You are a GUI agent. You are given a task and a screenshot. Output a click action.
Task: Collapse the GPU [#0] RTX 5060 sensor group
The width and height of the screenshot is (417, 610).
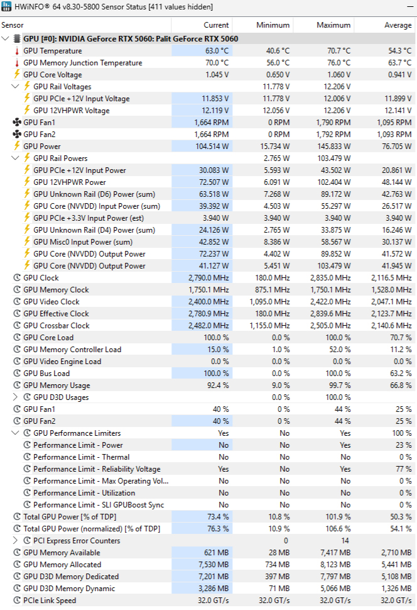point(6,38)
